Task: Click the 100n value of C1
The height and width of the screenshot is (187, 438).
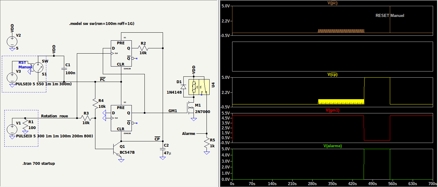Action: [70, 73]
